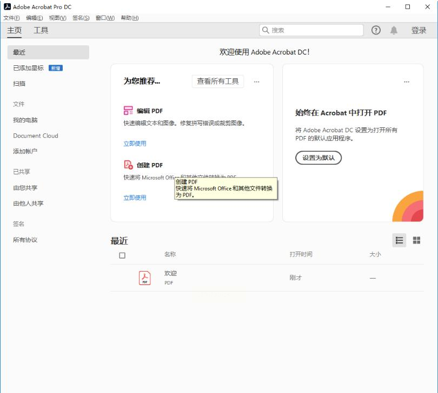
Task: Click the Create PDF tool icon
Action: pos(128,165)
